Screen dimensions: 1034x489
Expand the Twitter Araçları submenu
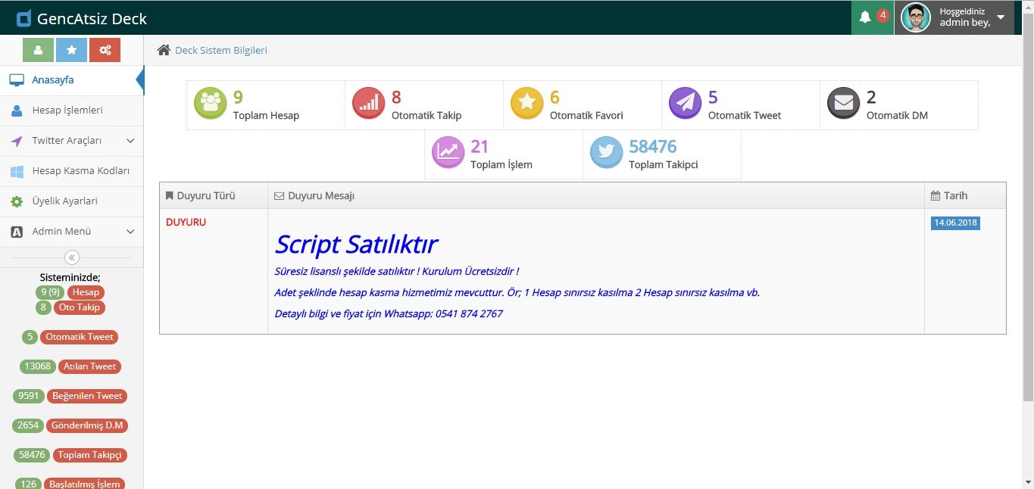pyautogui.click(x=130, y=141)
